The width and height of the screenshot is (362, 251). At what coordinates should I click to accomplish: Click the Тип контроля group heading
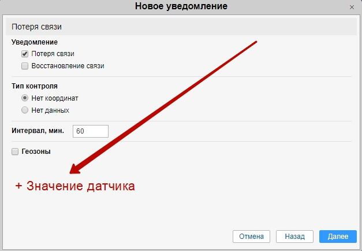pyautogui.click(x=35, y=86)
